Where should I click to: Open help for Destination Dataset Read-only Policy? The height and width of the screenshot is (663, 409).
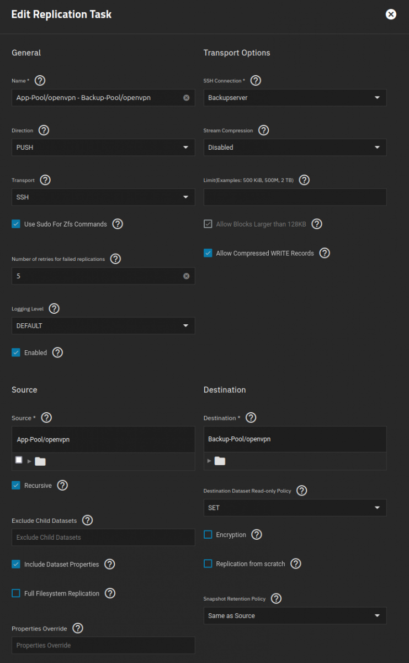302,491
